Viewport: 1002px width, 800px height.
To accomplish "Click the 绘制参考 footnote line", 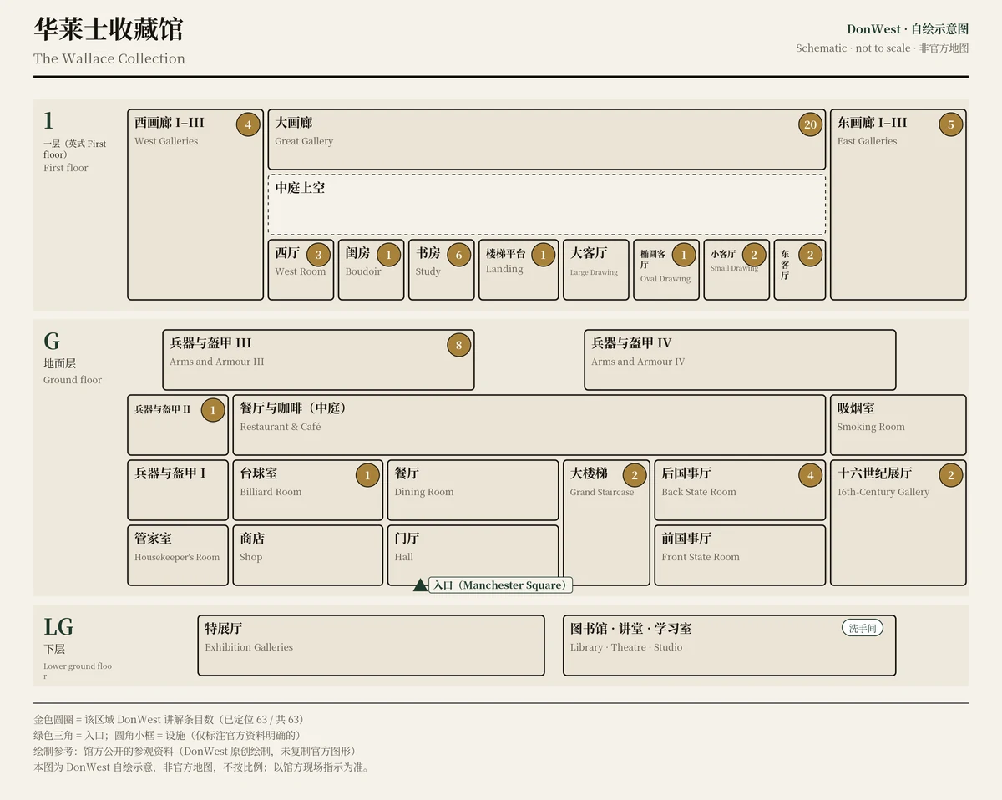I will click(195, 751).
